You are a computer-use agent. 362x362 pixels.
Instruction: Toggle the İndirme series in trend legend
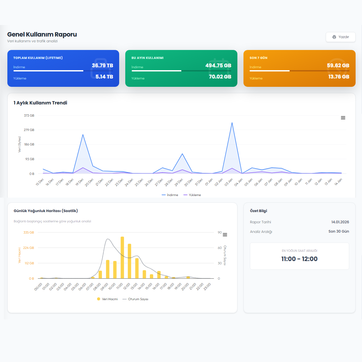pos(170,195)
